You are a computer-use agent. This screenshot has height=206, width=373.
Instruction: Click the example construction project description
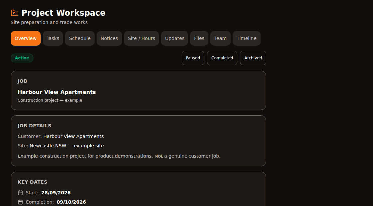119,156
